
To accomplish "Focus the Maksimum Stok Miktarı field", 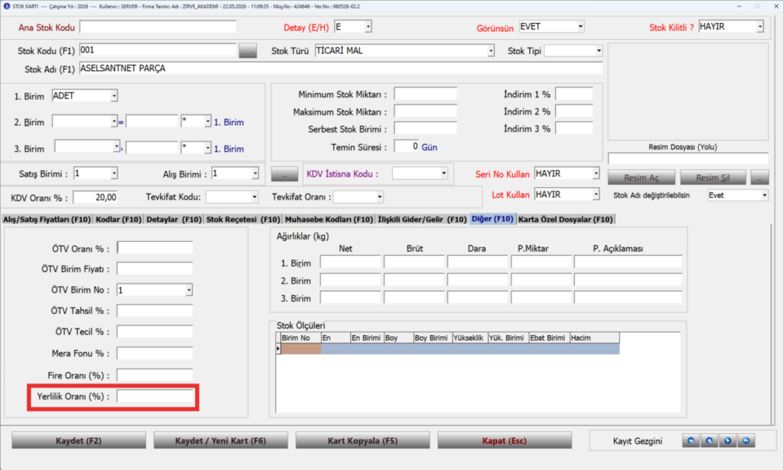I will pos(425,112).
